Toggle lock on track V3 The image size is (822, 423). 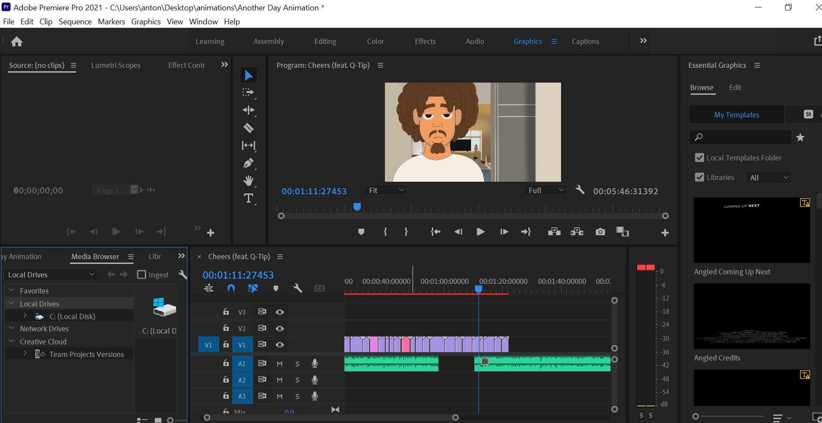point(226,312)
